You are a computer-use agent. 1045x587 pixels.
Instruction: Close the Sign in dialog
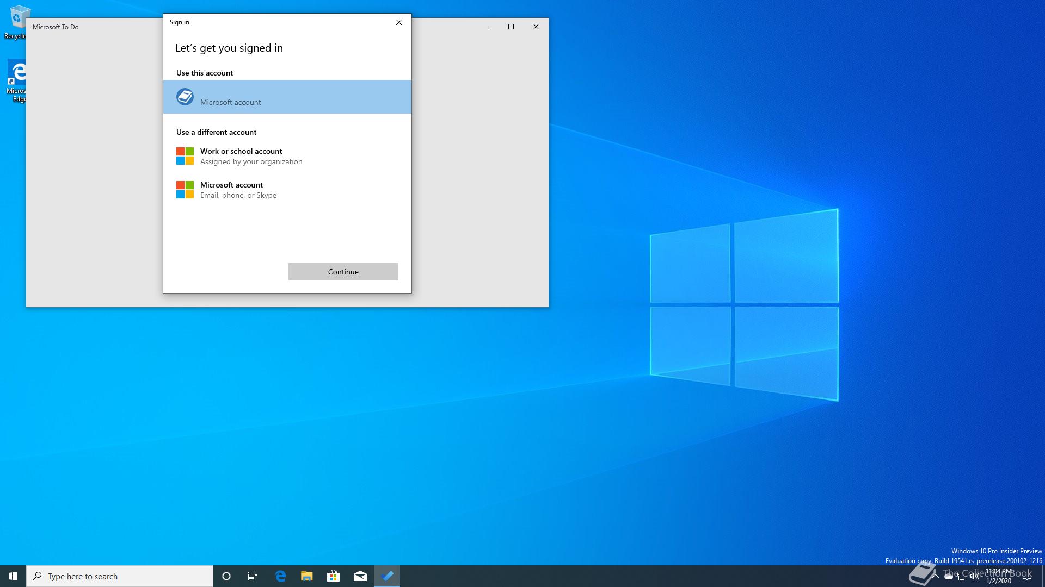(399, 22)
